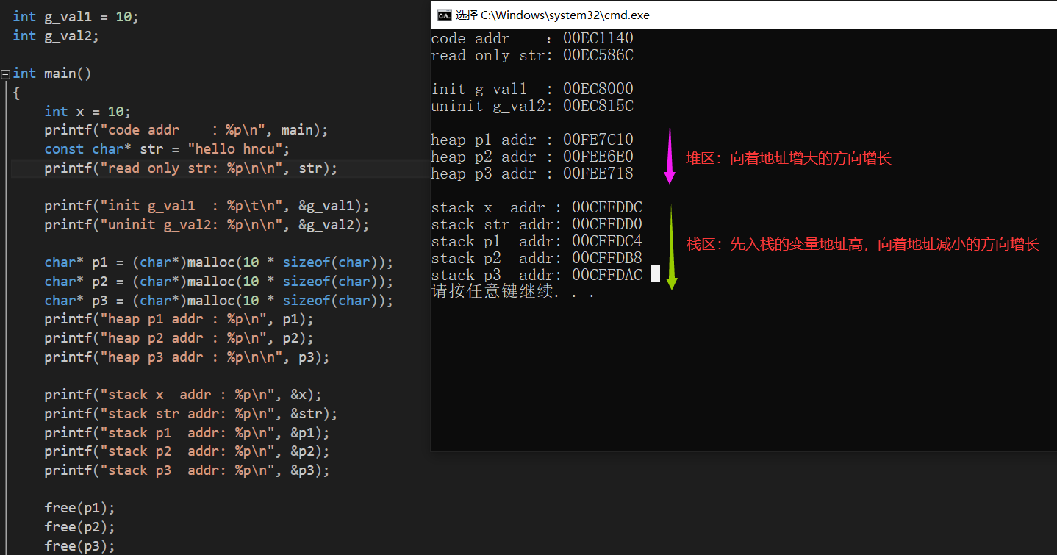This screenshot has height=555, width=1057.
Task: Click the printf "read only str" code line
Action: click(x=190, y=168)
